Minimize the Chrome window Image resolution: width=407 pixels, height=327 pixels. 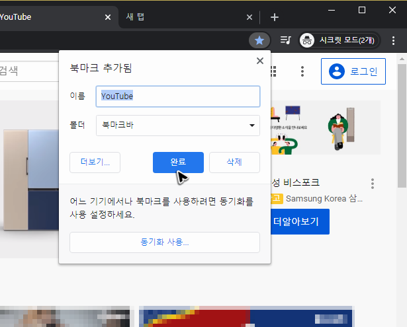pos(332,11)
